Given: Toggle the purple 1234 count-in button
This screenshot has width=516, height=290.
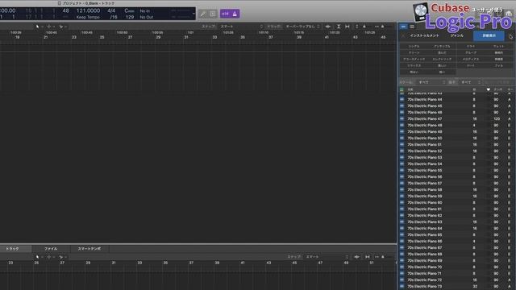Looking at the screenshot, I should click(225, 14).
